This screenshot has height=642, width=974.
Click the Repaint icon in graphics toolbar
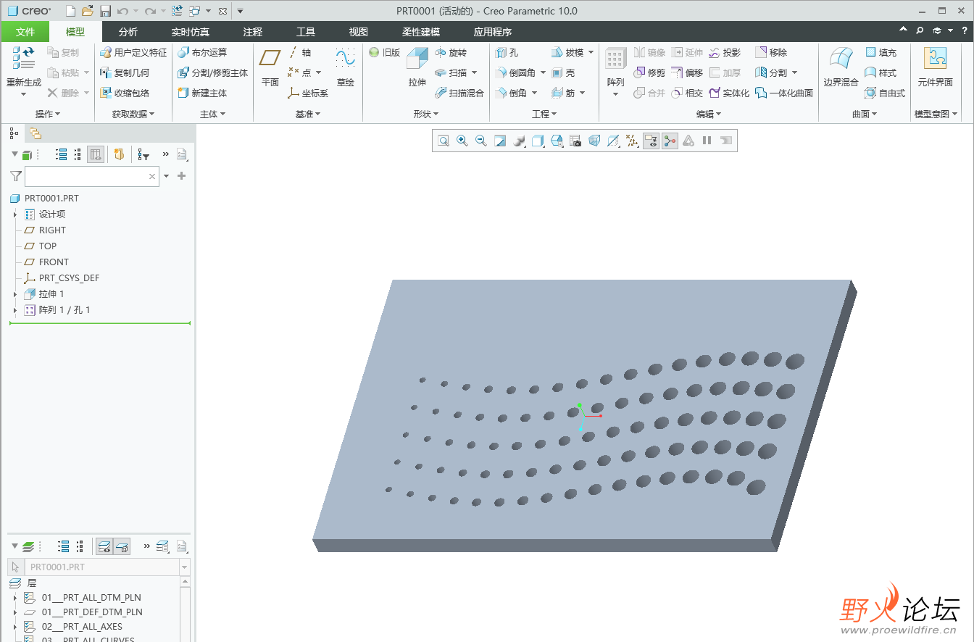click(499, 141)
